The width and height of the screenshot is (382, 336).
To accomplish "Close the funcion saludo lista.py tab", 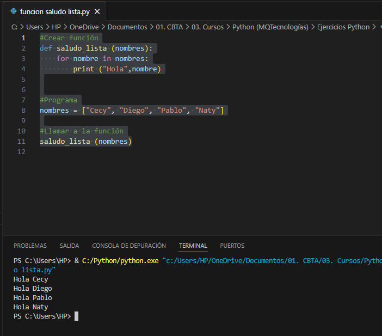I will pos(97,11).
